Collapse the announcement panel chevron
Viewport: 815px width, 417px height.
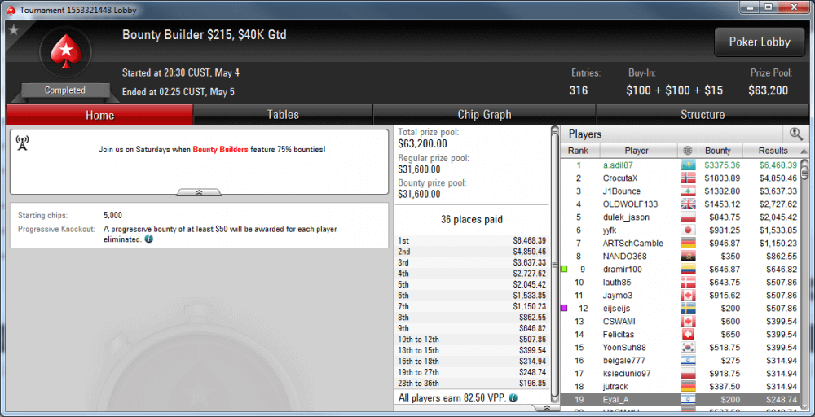coord(199,192)
